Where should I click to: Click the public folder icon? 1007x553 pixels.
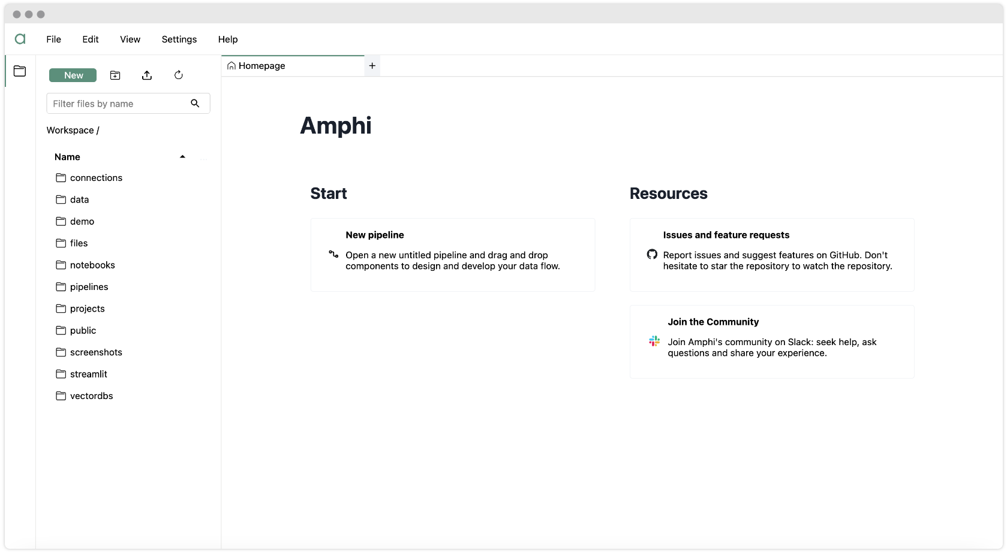(61, 330)
